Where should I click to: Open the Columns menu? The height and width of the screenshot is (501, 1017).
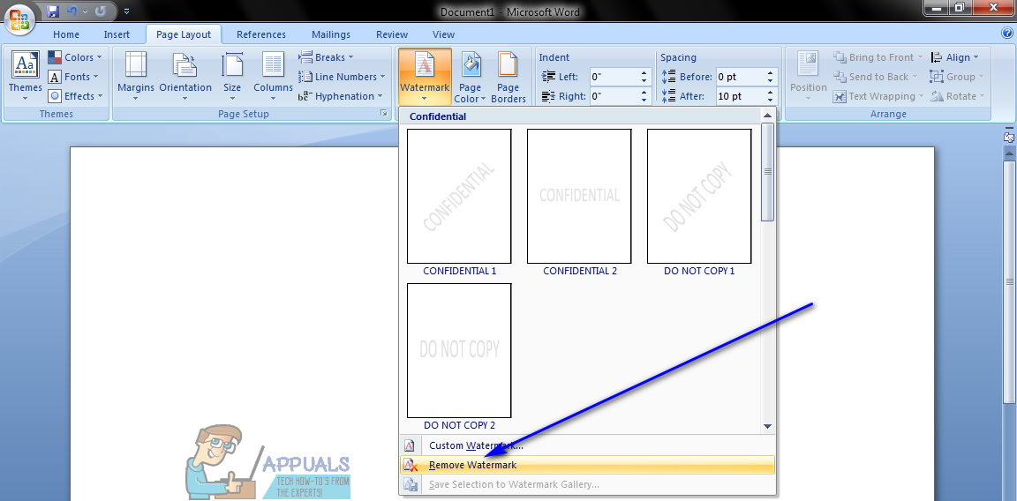(273, 77)
